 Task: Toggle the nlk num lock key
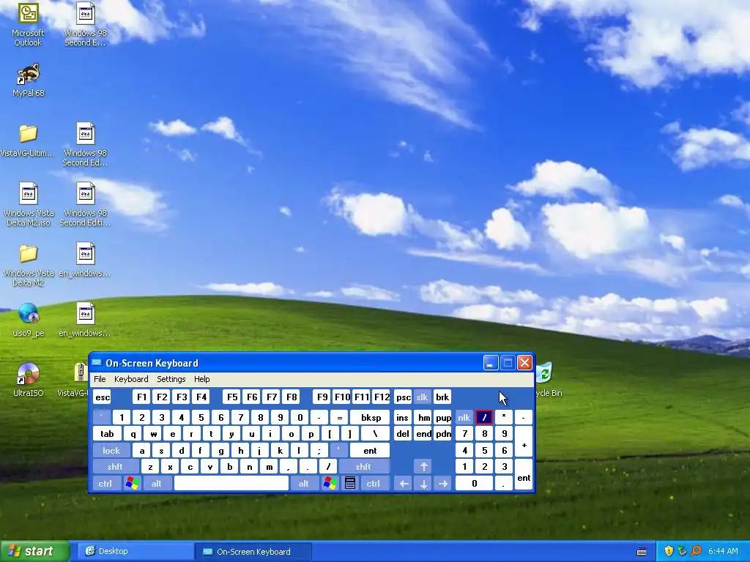(x=464, y=418)
